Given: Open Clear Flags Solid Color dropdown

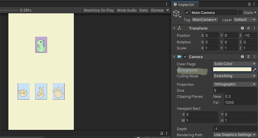Looking at the screenshot, I should [x=235, y=64].
